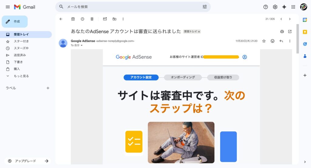Go to newer email arrow
This screenshot has height=168, width=311.
click(281, 19)
